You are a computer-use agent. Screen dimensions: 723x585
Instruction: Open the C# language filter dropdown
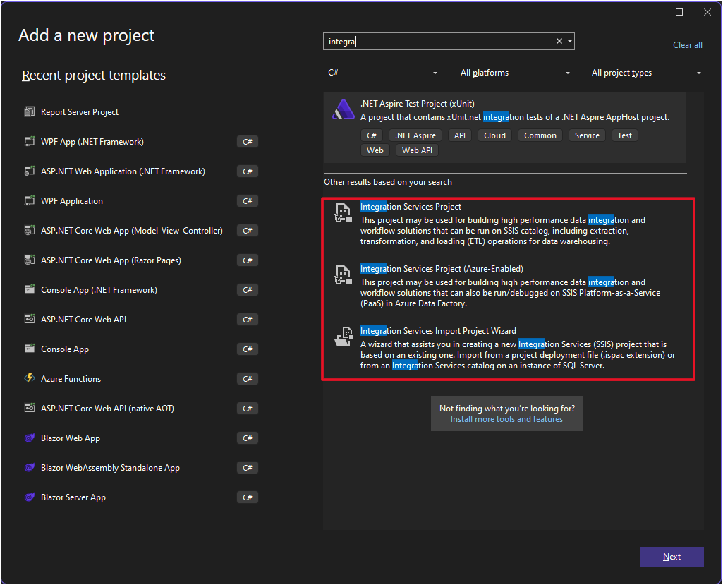[x=382, y=73]
